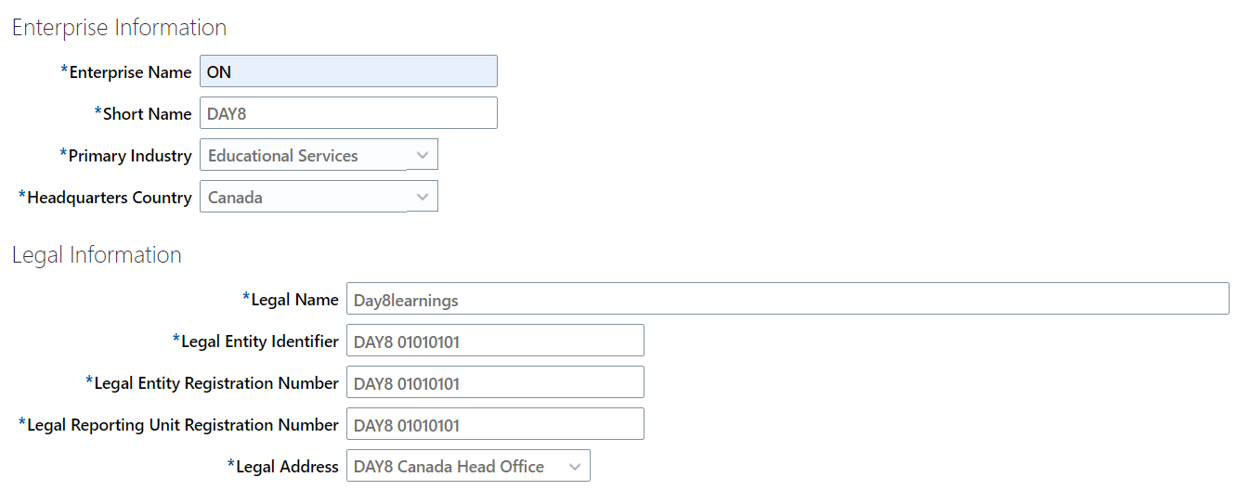Focus Legal Reporting Unit Registration Number field

pyautogui.click(x=494, y=424)
